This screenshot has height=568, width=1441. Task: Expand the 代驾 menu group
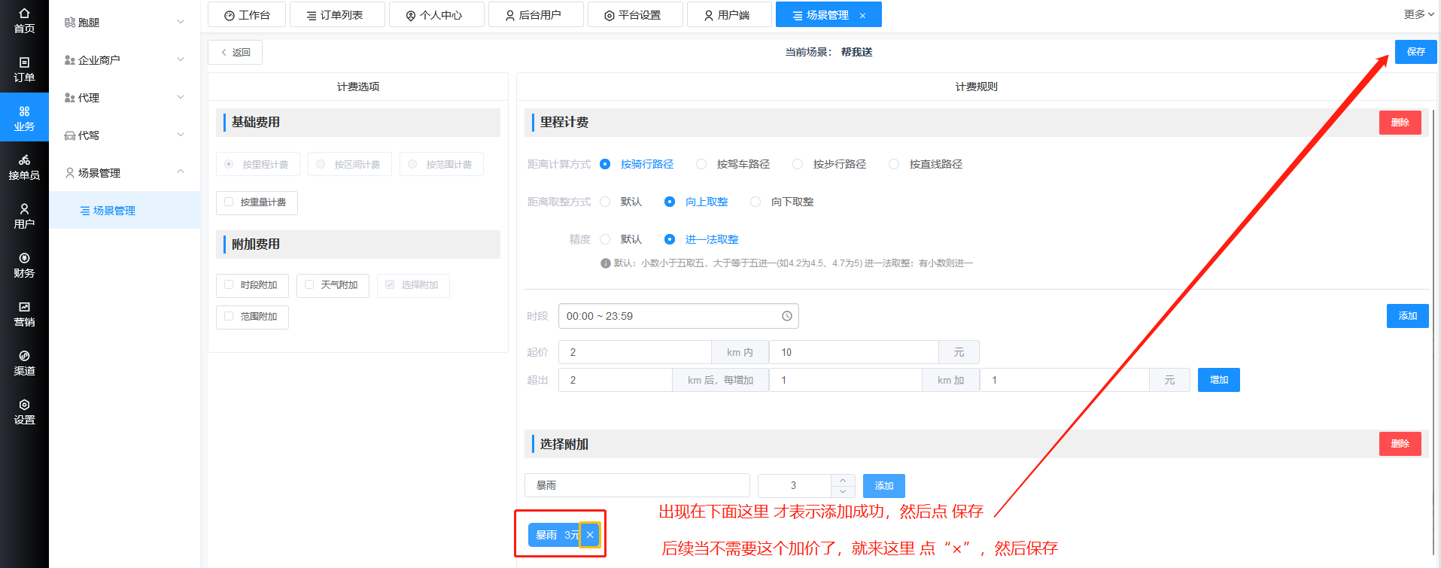pos(125,135)
